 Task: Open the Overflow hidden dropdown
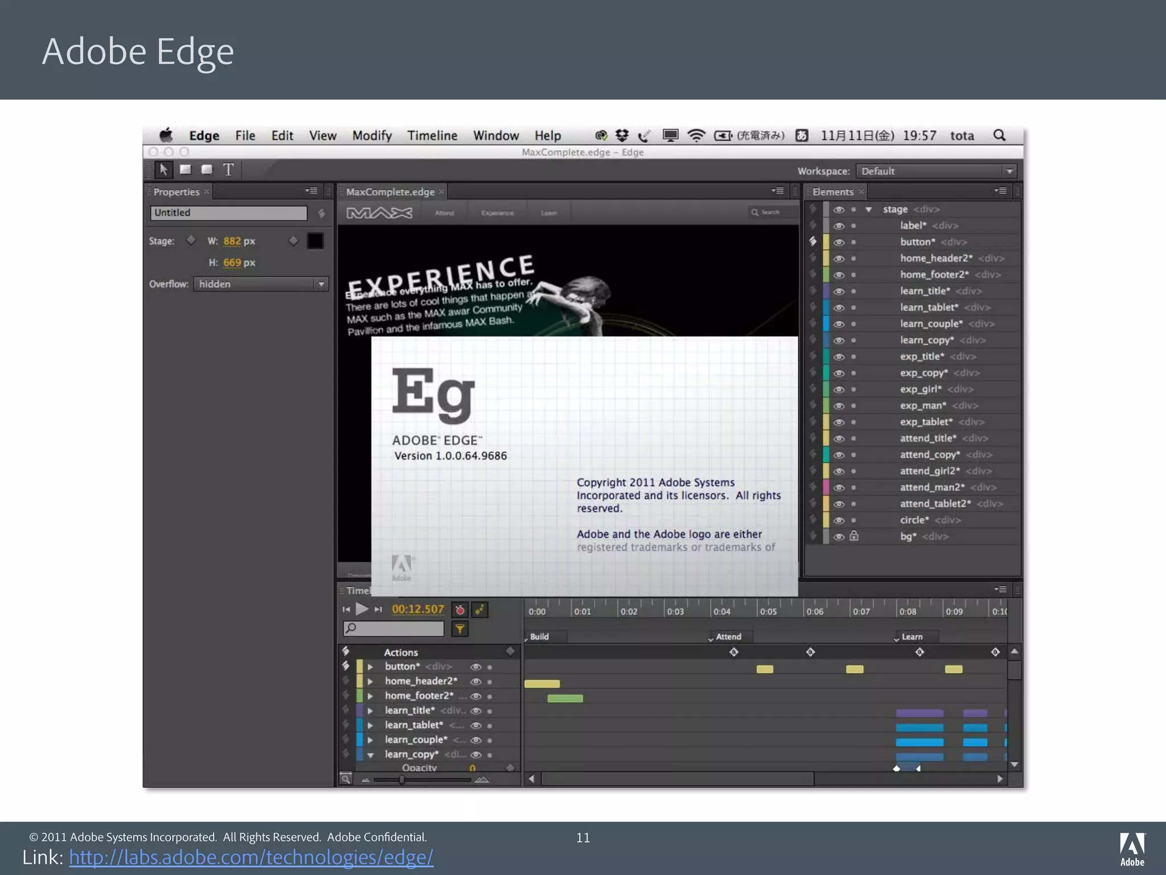[261, 284]
